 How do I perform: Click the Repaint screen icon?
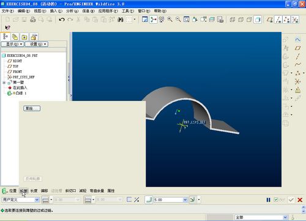(x=145, y=20)
